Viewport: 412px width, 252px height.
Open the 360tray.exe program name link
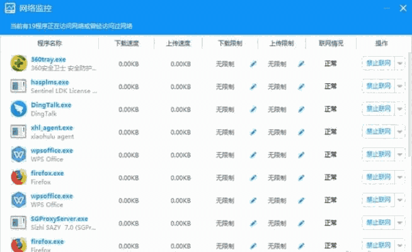coord(49,59)
